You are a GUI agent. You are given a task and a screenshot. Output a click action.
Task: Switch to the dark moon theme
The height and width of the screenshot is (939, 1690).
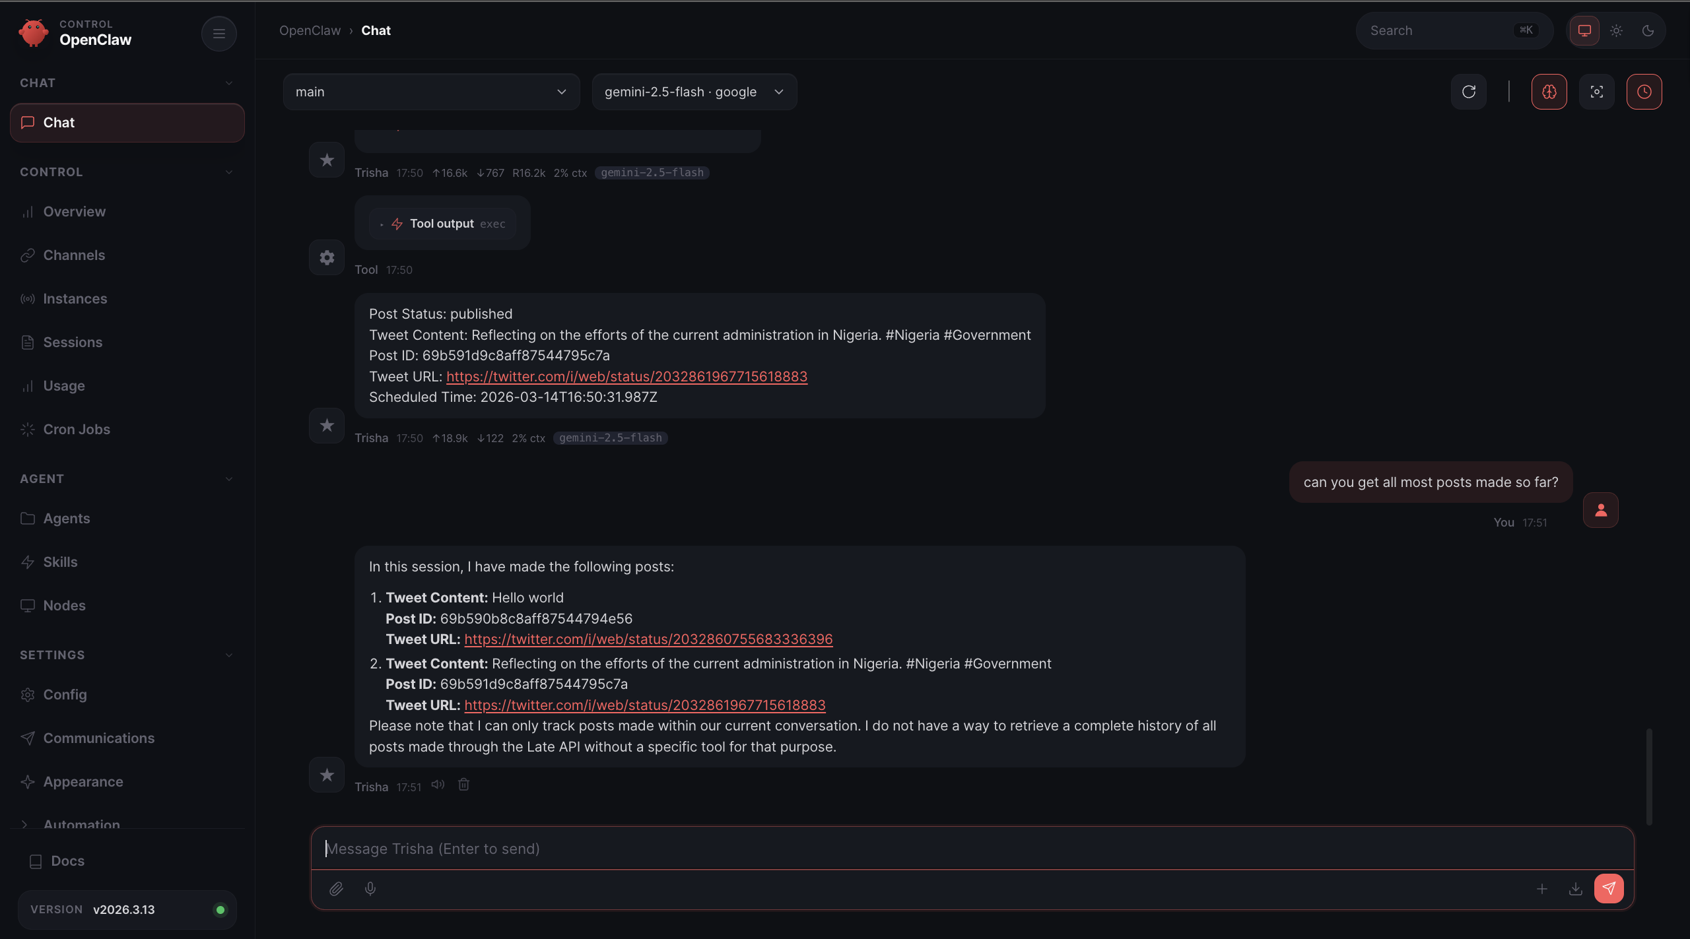point(1648,30)
